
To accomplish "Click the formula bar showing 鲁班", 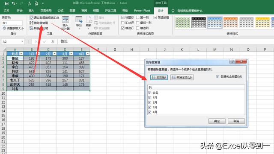I will [x=166, y=41].
